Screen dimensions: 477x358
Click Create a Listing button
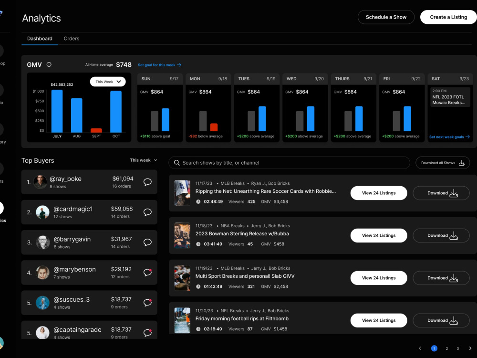448,17
